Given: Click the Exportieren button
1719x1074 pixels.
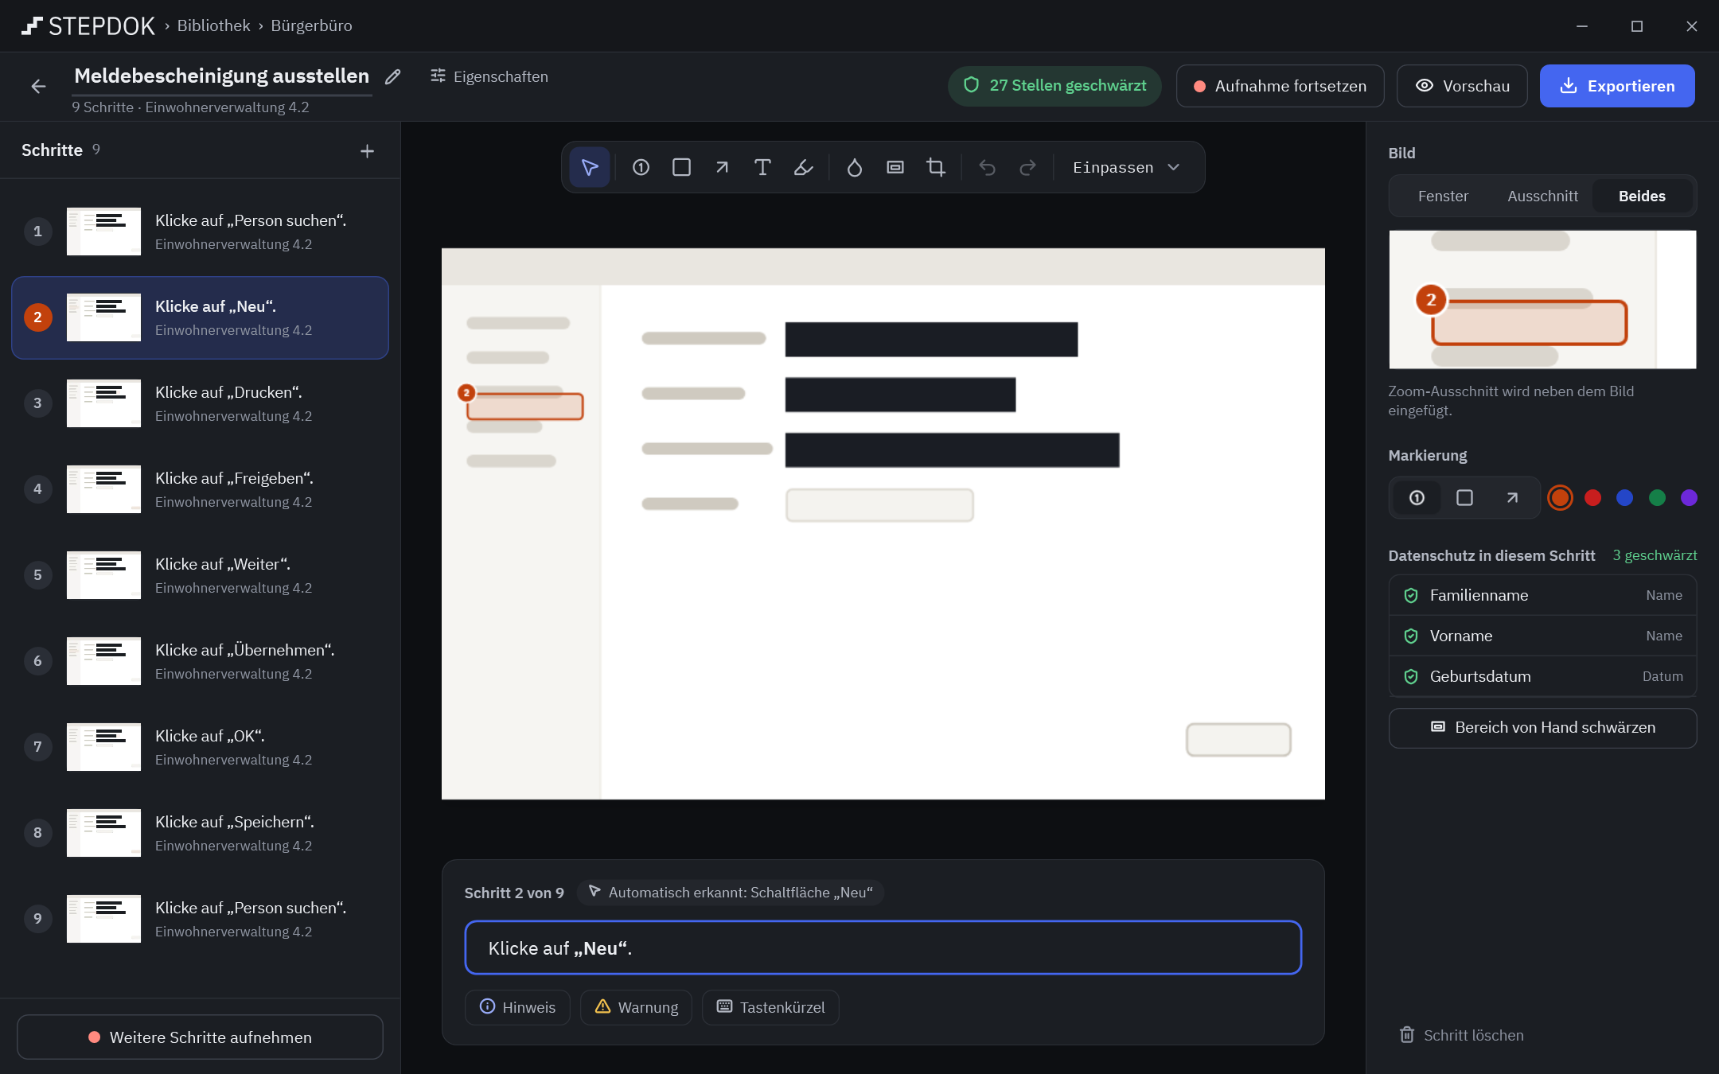Looking at the screenshot, I should click(1617, 86).
